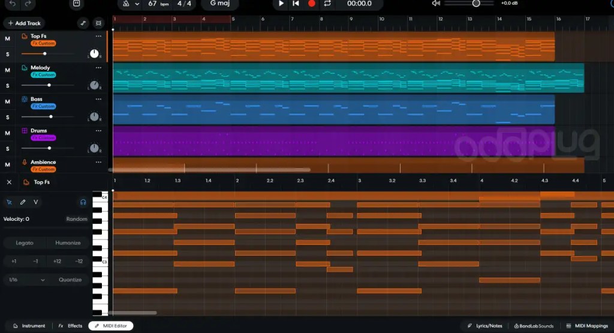
Task: Click the 67 bpm tempo field
Action: [158, 4]
